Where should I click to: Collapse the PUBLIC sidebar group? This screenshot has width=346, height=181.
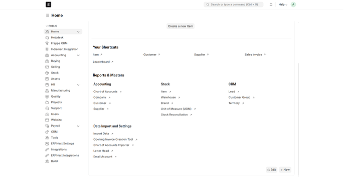pos(52,26)
